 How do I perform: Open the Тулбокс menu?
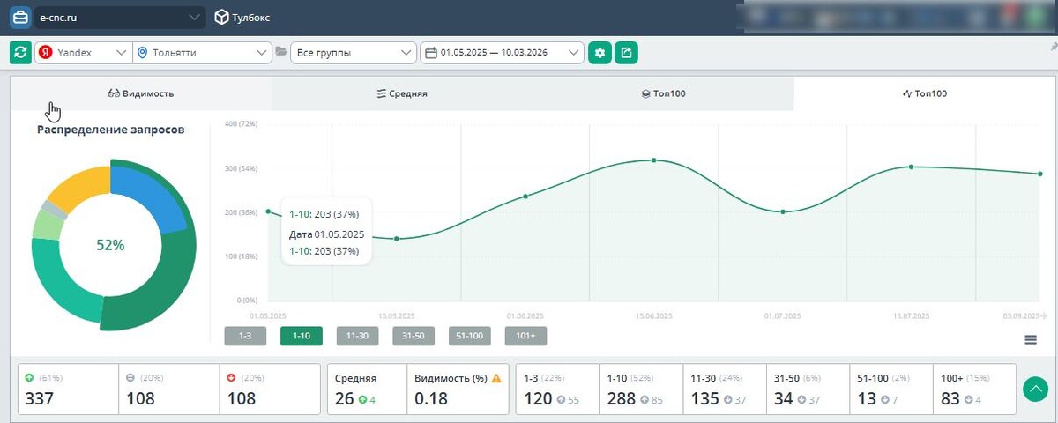242,17
